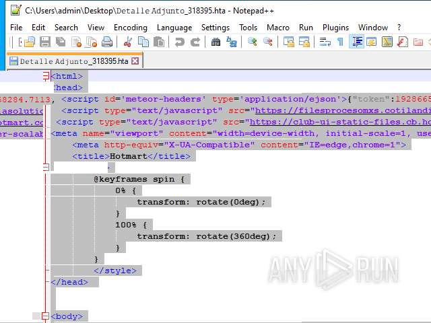Open the user-defined language dialog icon
The height and width of the screenshot is (323, 431).
click(x=372, y=42)
